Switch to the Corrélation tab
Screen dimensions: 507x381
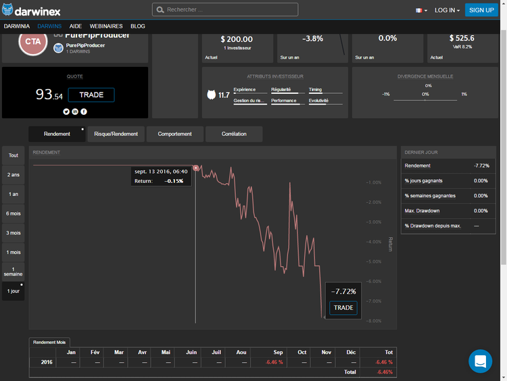(234, 134)
